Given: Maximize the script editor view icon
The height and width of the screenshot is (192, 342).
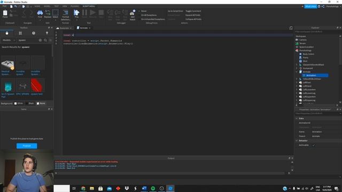Looking at the screenshot, I should coord(291,28).
